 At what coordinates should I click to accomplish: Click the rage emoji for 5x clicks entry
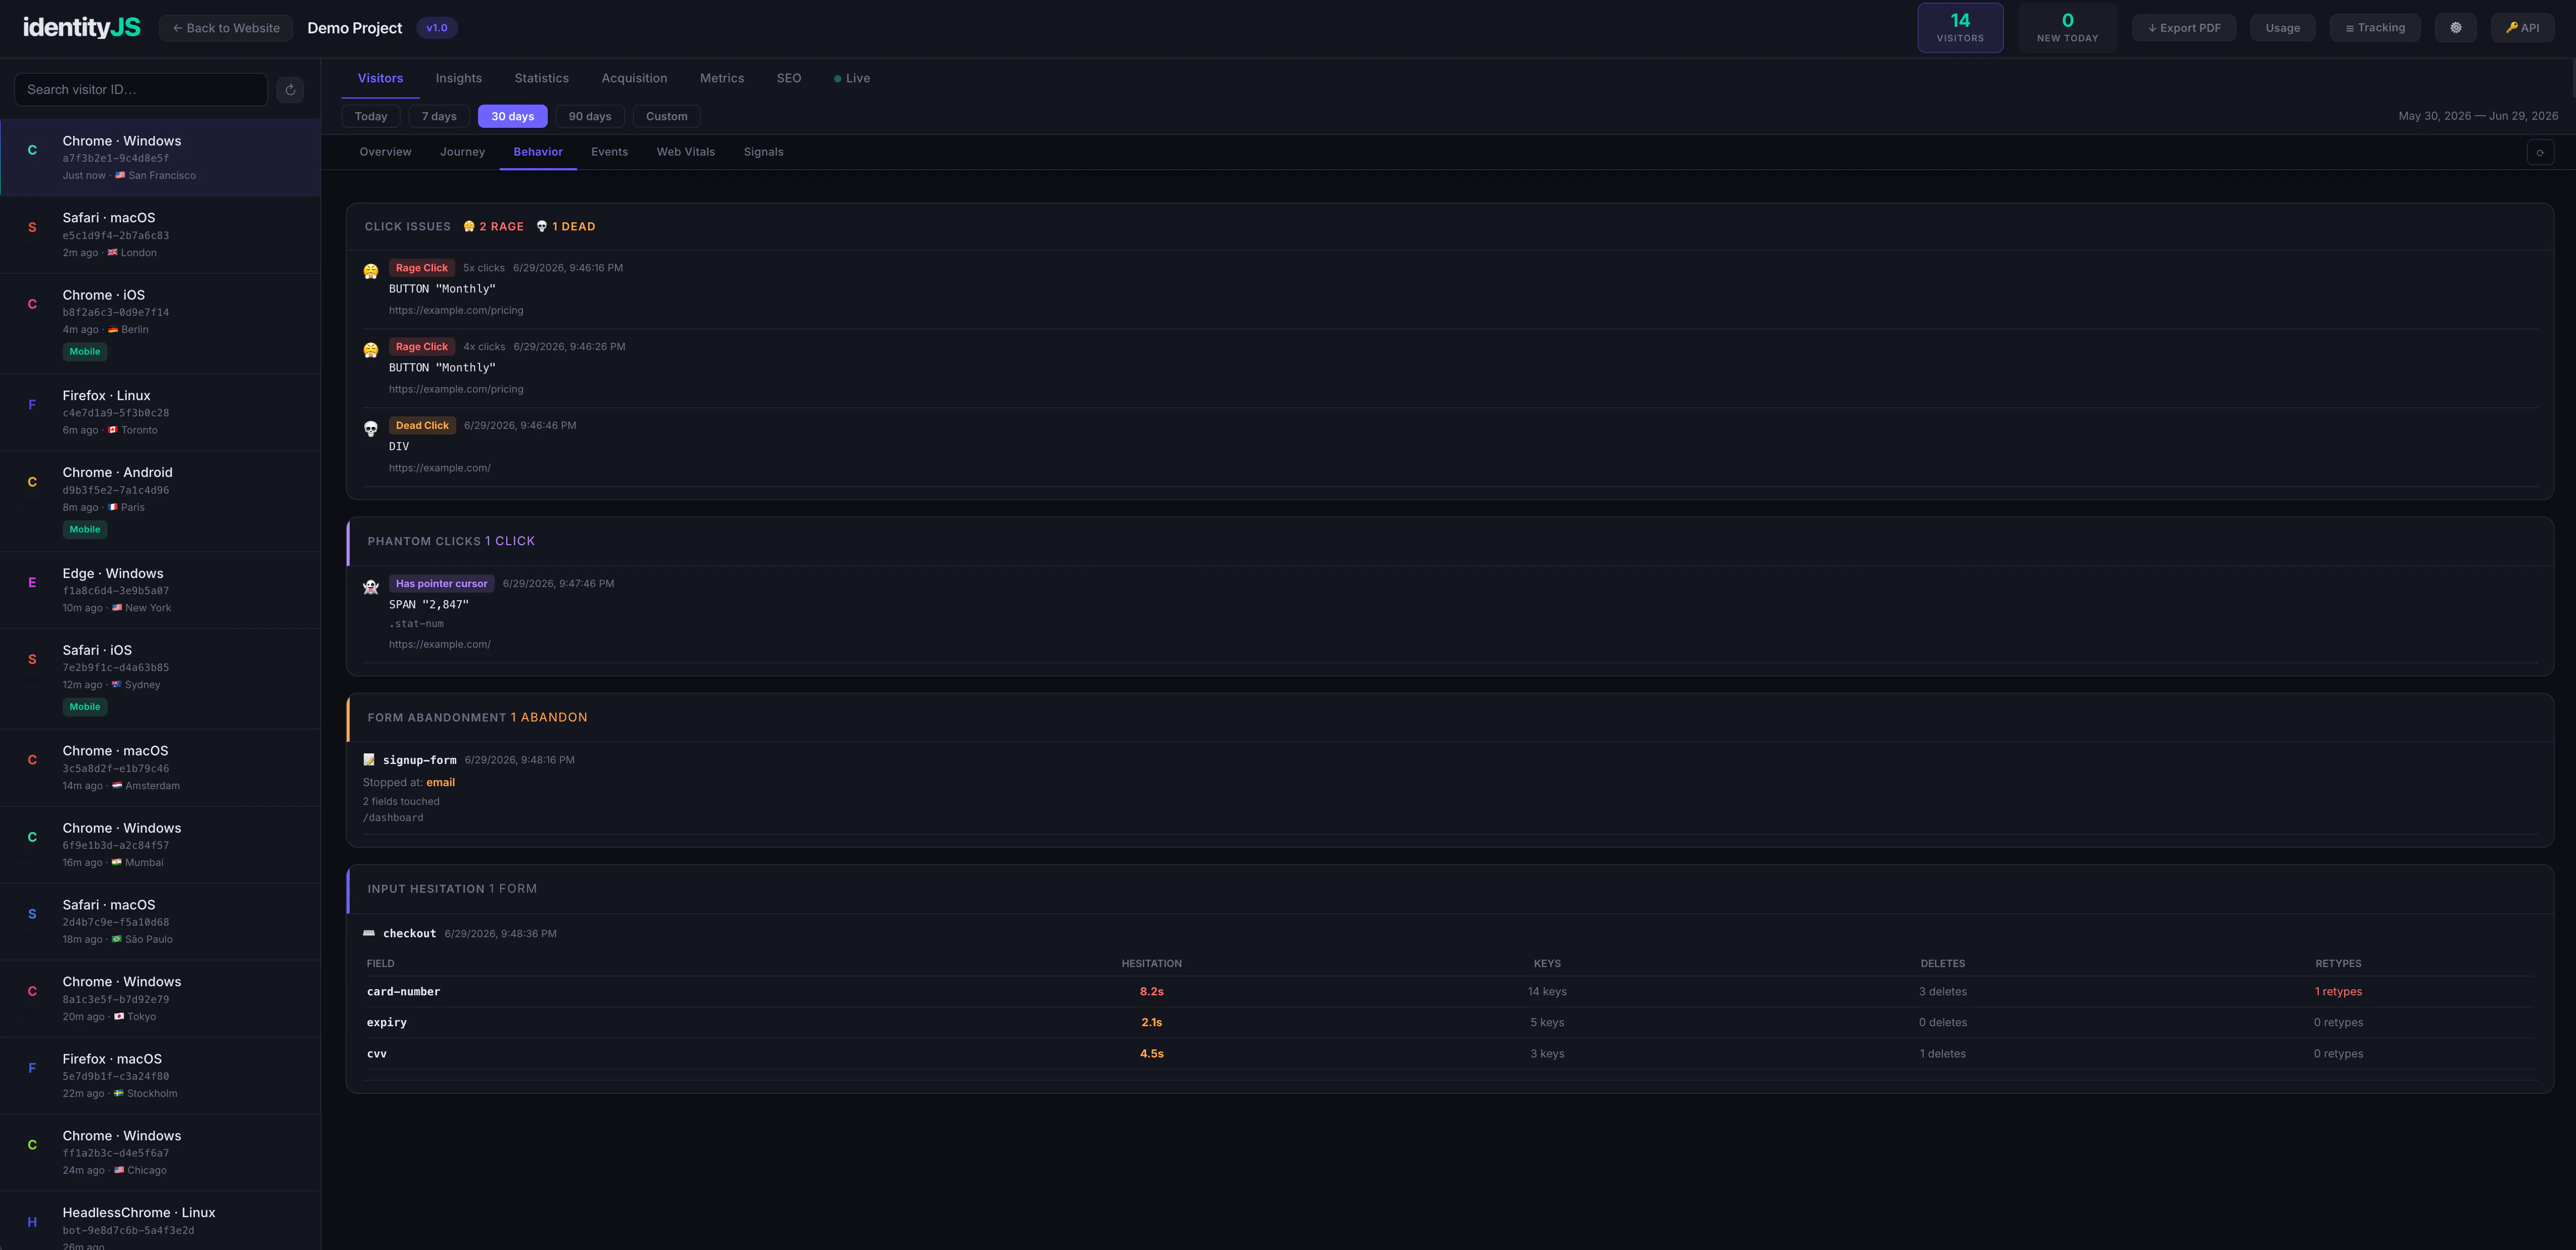[371, 272]
